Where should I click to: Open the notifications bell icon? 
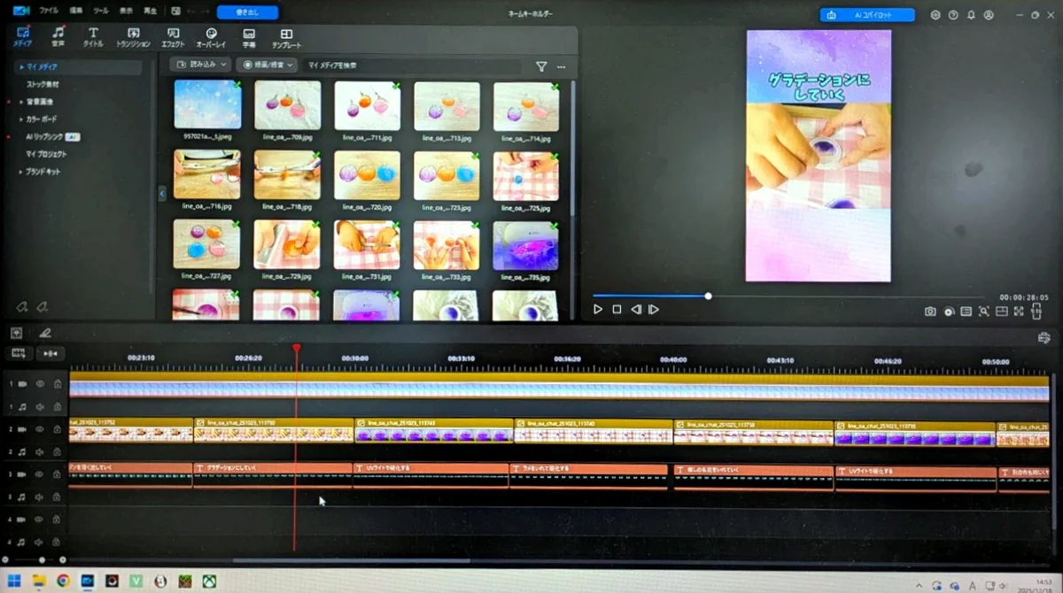[971, 15]
